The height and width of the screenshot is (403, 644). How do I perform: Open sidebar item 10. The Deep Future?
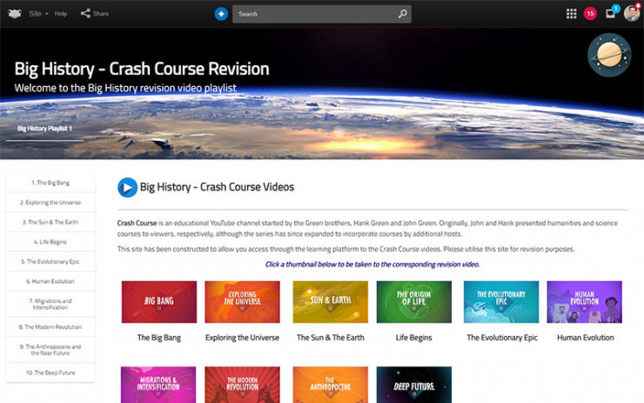pos(50,373)
